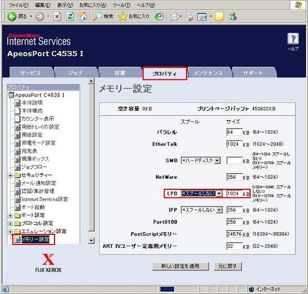Open the IPP spool dropdown
308x294 pixels.
click(x=202, y=210)
